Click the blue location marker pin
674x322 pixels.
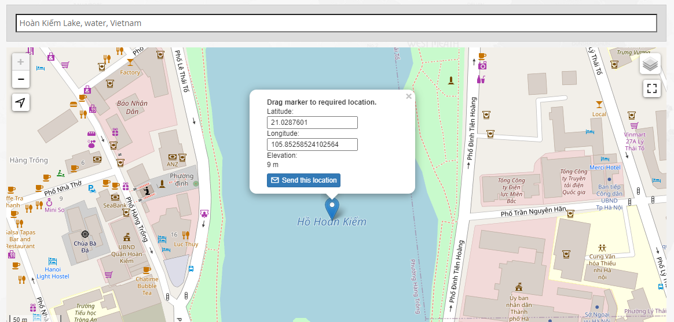[332, 209]
